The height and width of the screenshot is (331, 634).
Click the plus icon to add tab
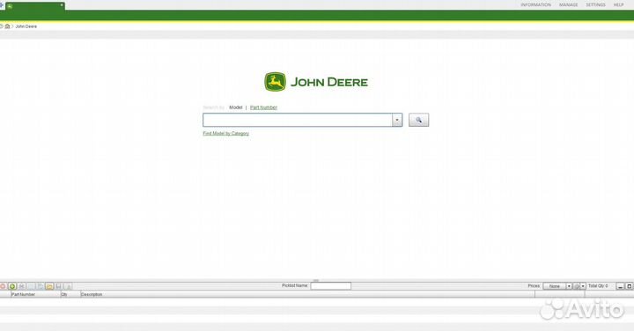(2, 5)
